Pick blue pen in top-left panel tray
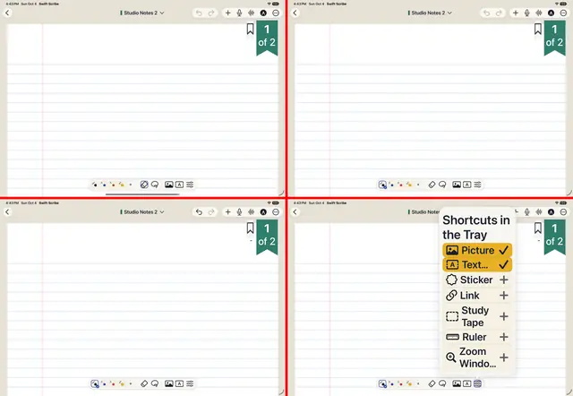 click(104, 185)
